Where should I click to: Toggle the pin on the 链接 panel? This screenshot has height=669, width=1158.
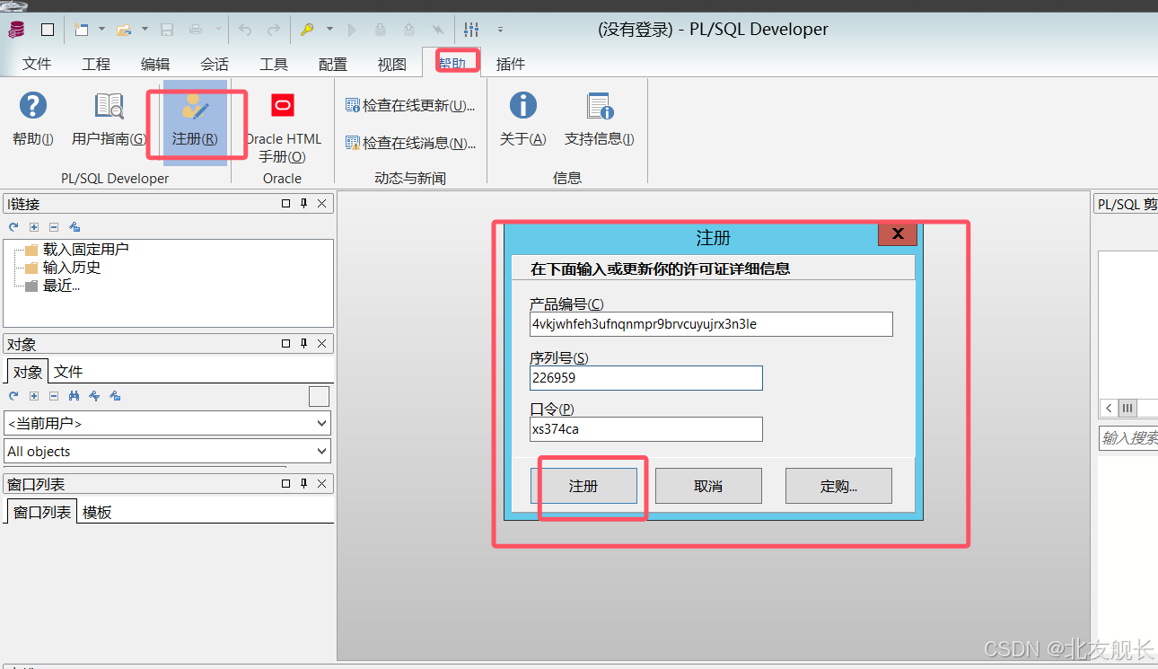303,203
